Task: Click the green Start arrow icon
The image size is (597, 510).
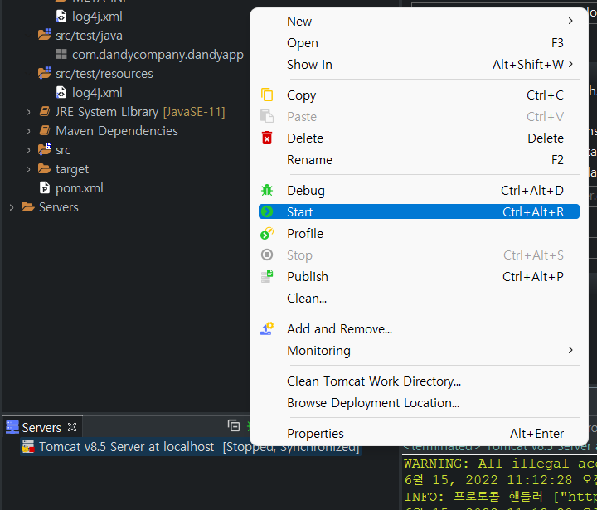Action: [x=267, y=211]
